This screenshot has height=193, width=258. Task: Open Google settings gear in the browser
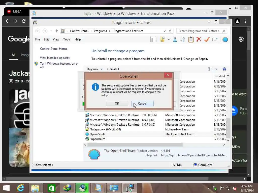(x=241, y=39)
